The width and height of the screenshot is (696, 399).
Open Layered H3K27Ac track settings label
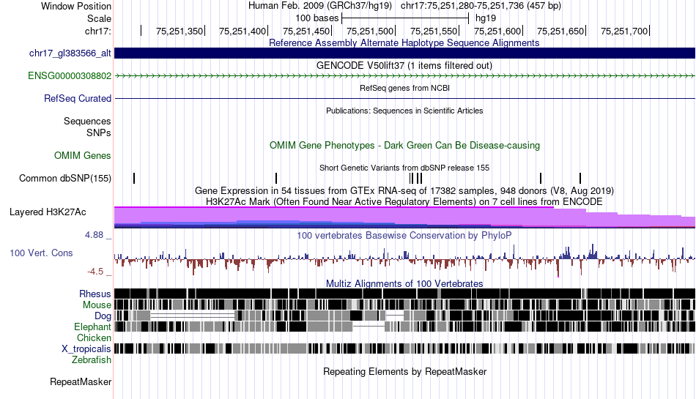[x=48, y=212]
